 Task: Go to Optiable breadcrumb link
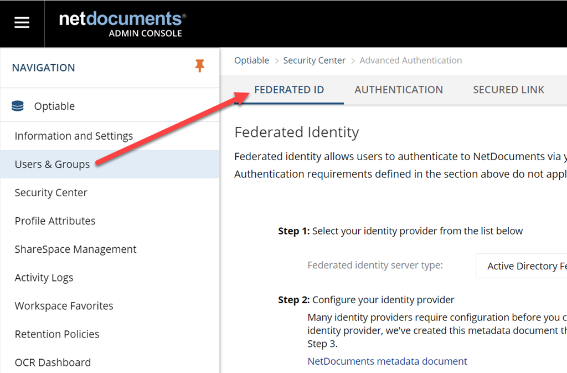(x=252, y=60)
